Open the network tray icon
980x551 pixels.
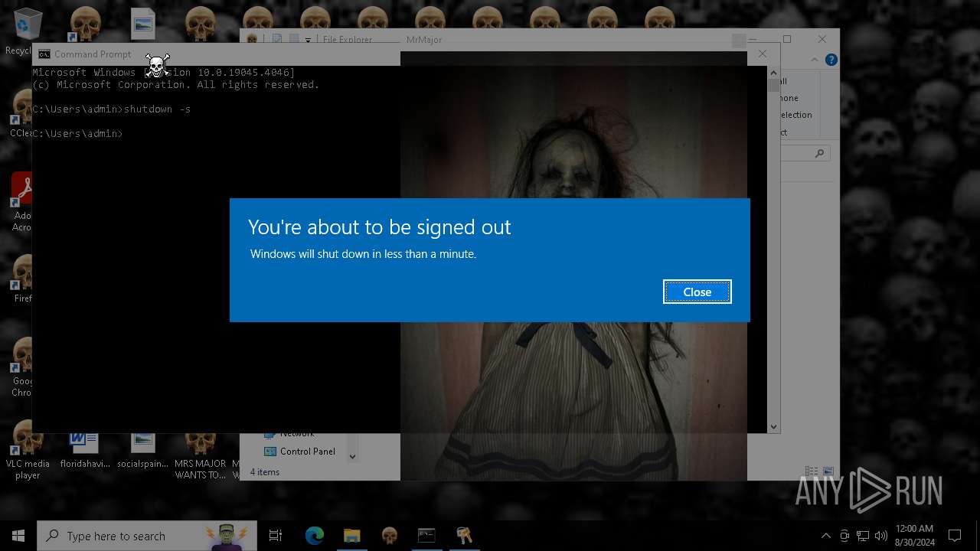pos(863,536)
